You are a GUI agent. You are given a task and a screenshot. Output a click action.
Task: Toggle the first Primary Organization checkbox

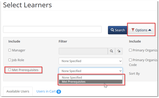click(x=130, y=50)
